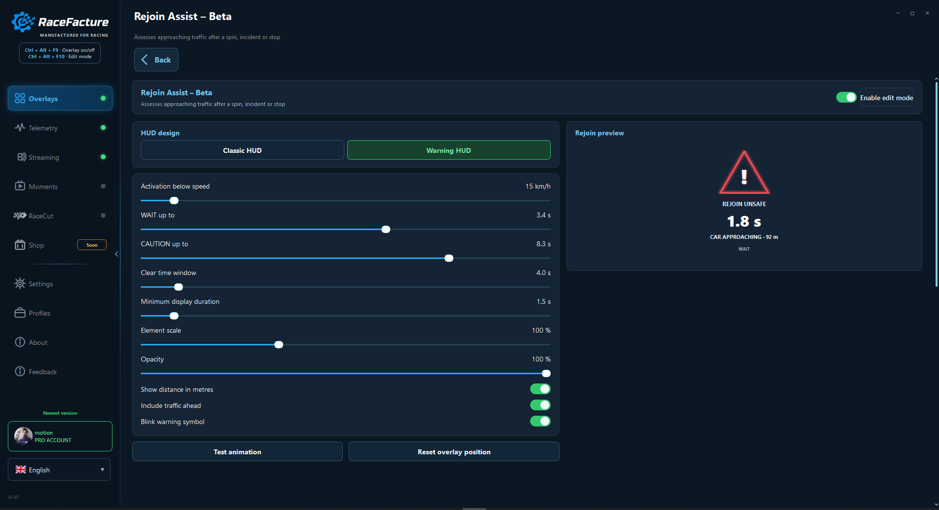Open the Shop Soon badge
Image resolution: width=939 pixels, height=510 pixels.
click(x=92, y=245)
